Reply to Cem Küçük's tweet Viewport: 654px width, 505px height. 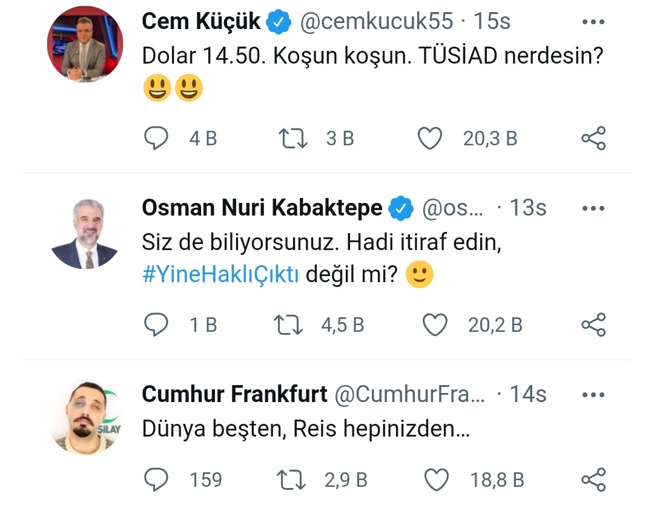pyautogui.click(x=156, y=139)
